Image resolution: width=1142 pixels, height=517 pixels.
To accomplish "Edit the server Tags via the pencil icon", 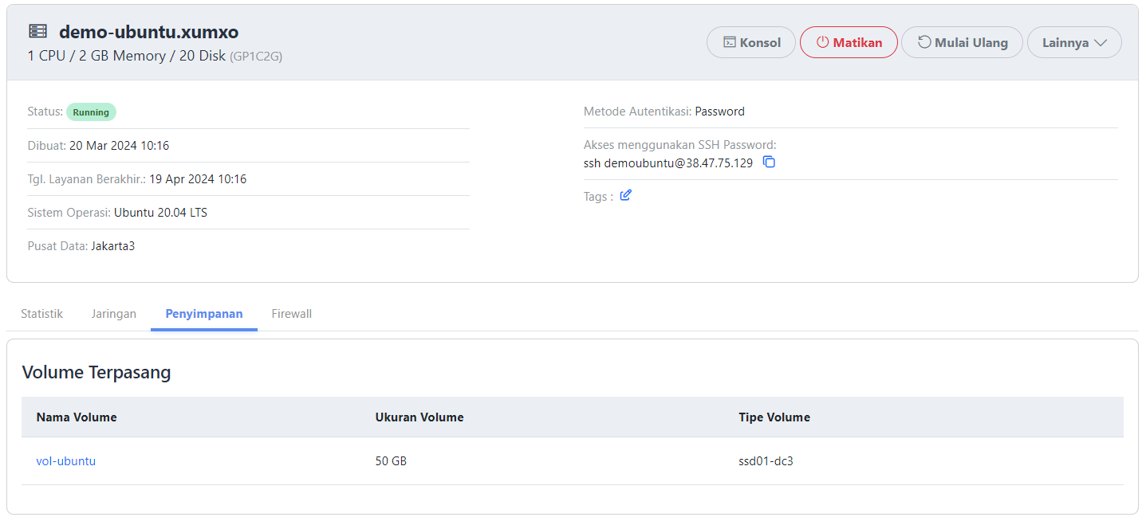I will coord(625,194).
